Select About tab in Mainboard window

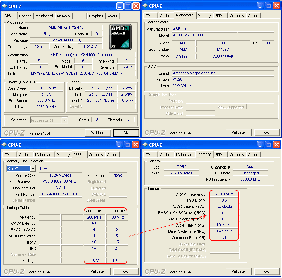(253, 16)
